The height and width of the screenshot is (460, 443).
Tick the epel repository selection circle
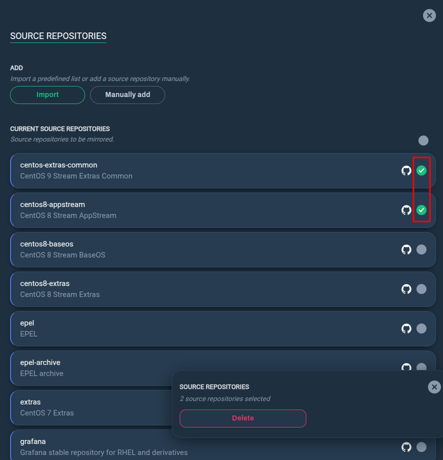[x=421, y=328]
